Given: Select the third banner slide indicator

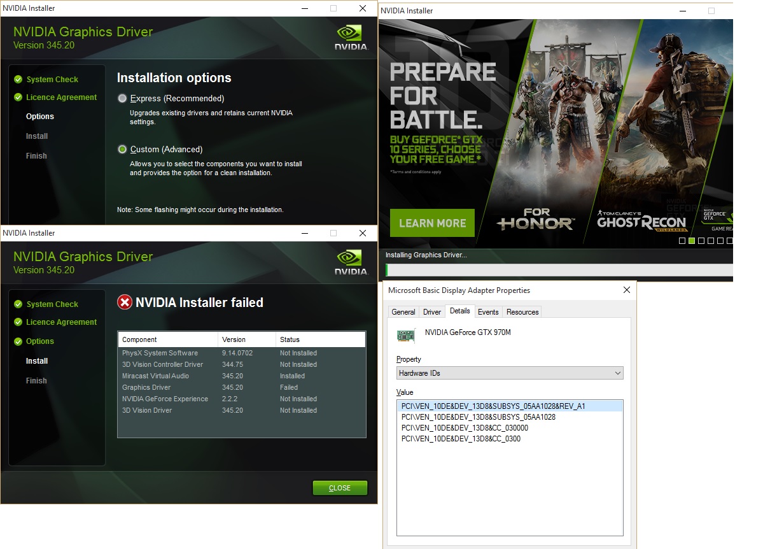Looking at the screenshot, I should [701, 241].
